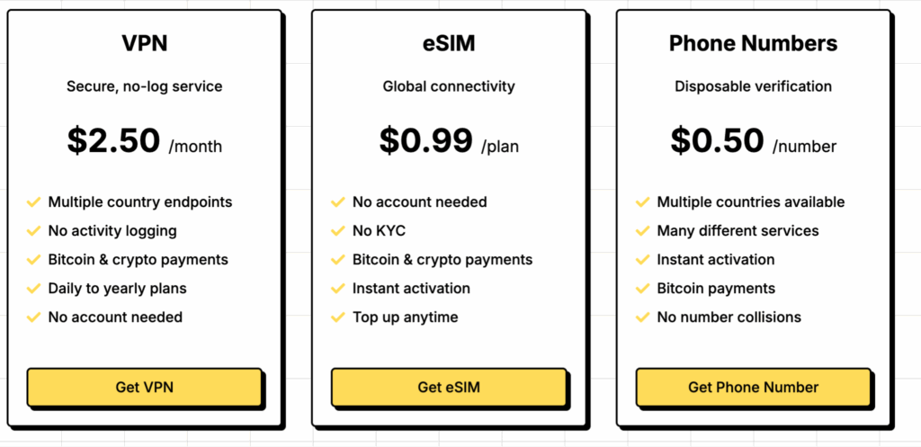Click Secure, no-log service subtitle
Image resolution: width=921 pixels, height=447 pixels.
144,87
